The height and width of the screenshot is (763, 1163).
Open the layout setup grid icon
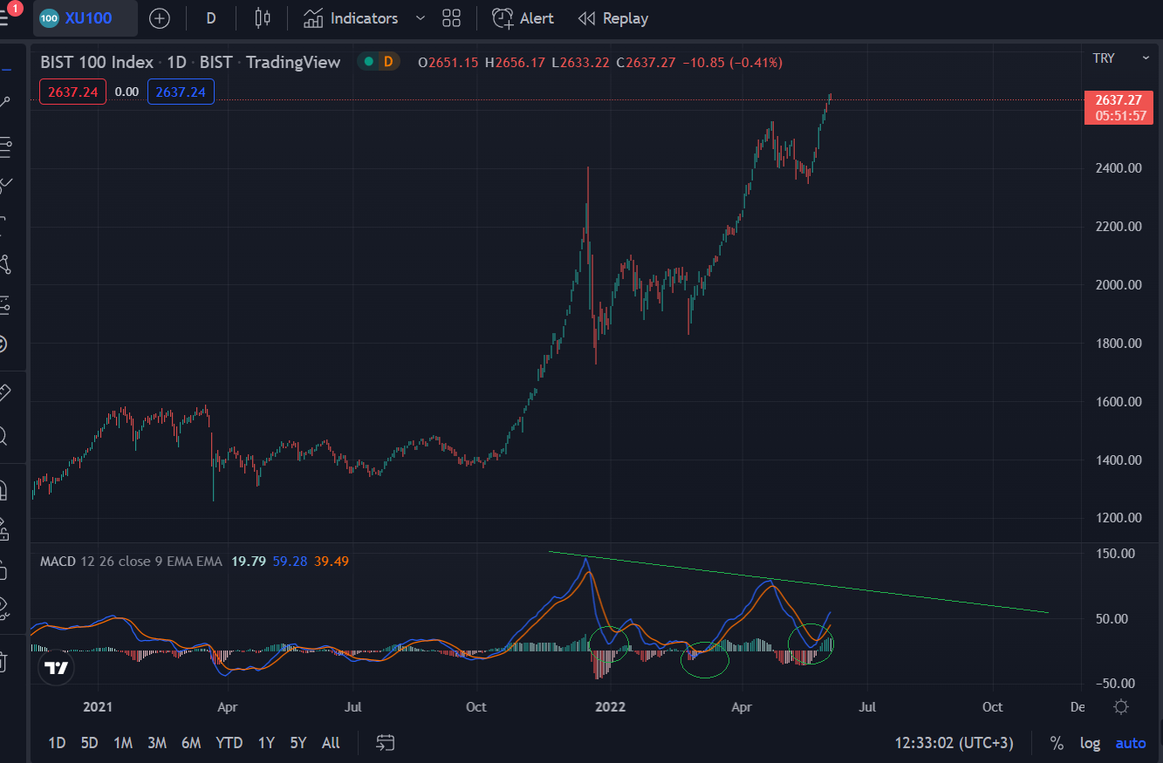point(451,18)
